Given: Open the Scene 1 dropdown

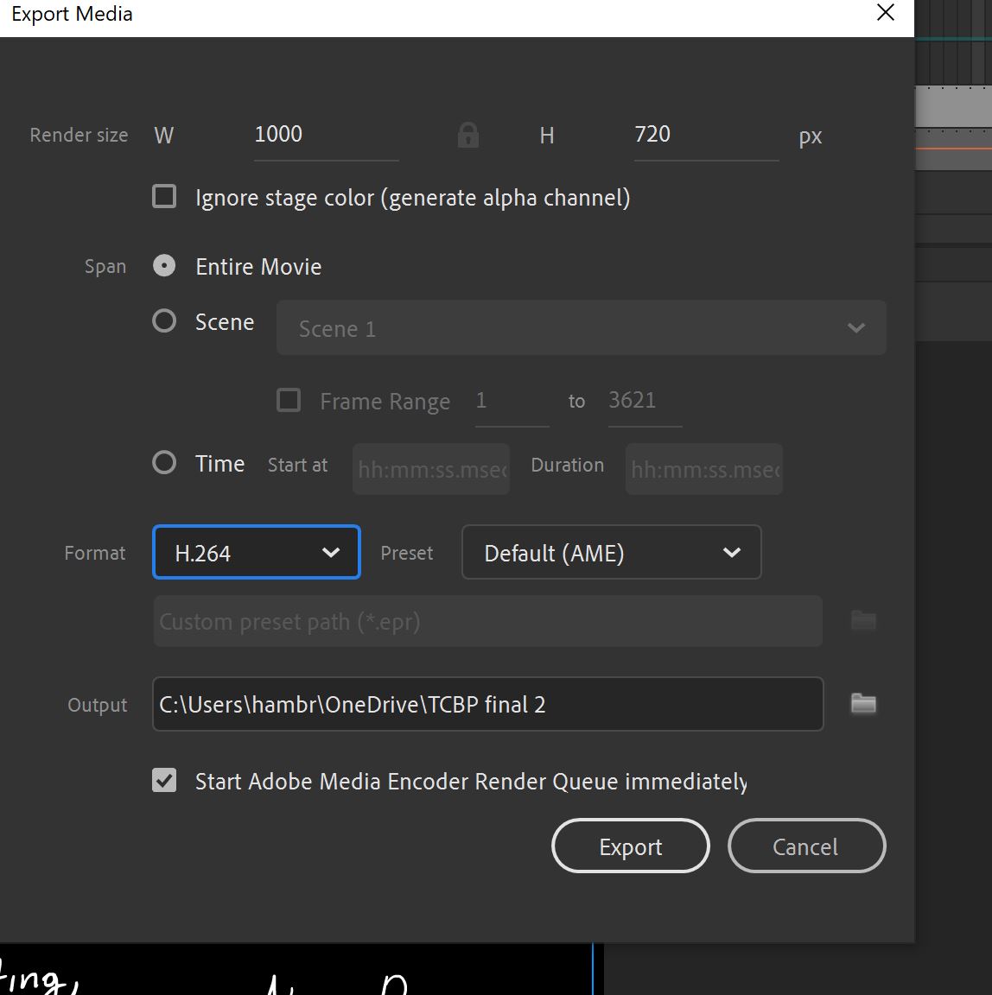Looking at the screenshot, I should pos(581,327).
